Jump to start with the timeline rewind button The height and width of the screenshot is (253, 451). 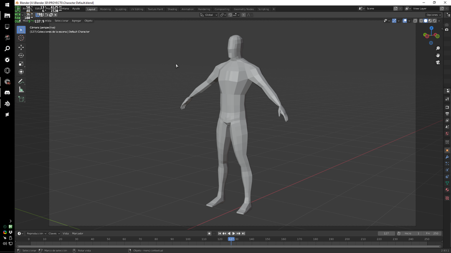pos(220,233)
